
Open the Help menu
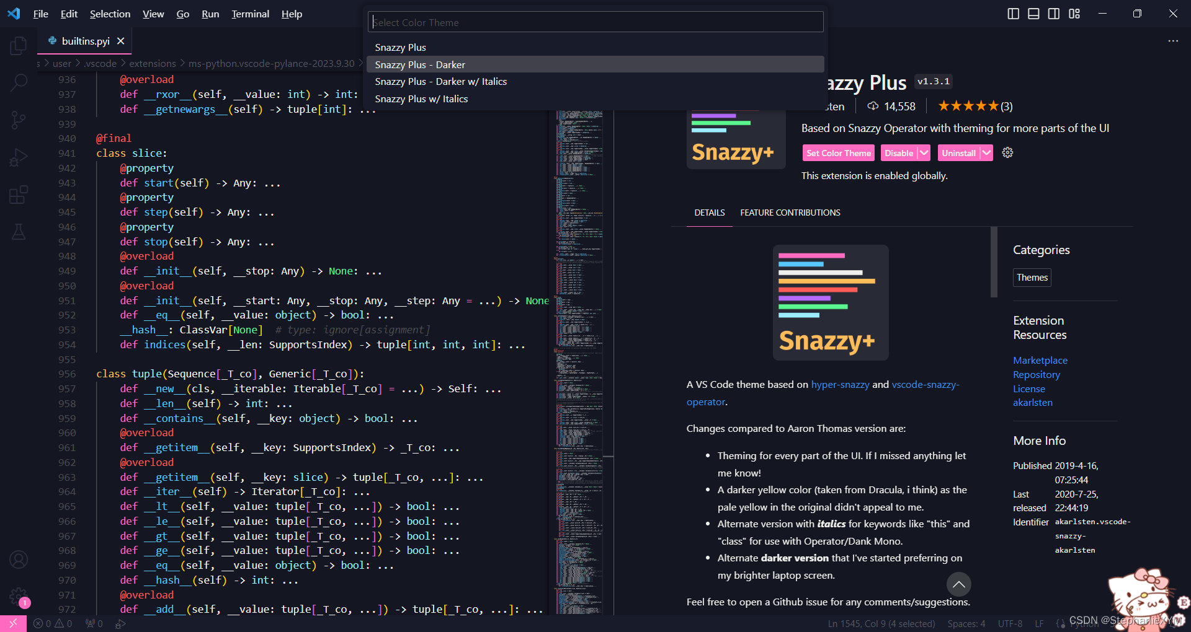click(x=292, y=14)
